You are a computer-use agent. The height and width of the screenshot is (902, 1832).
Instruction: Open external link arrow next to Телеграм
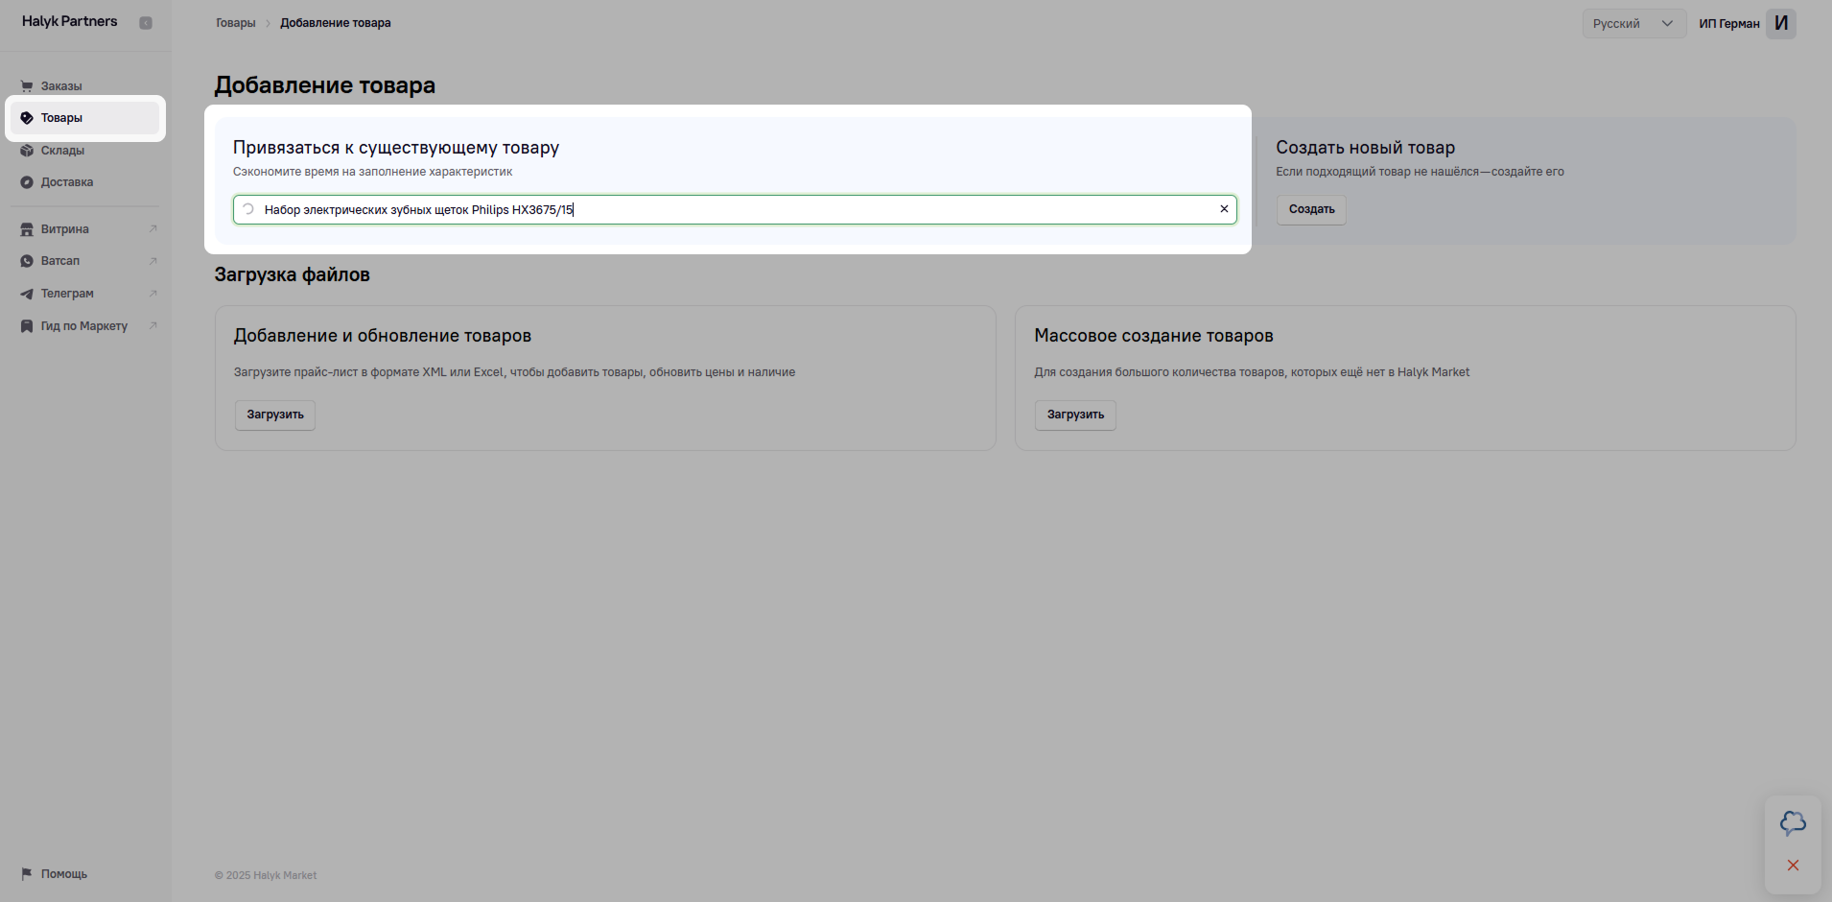coord(153,294)
